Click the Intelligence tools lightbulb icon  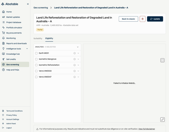3,49
